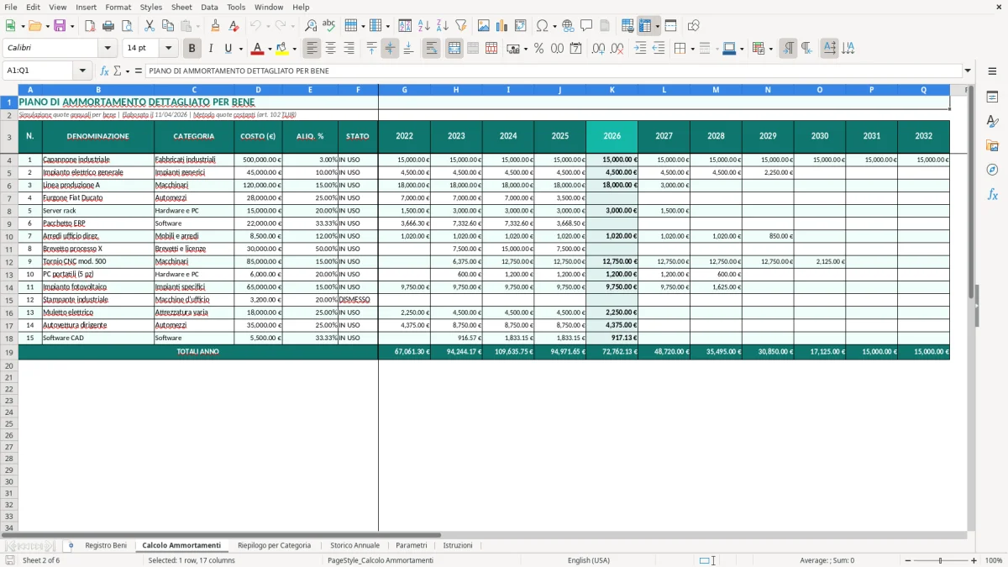Click Add Decimal Place icon
The image size is (1008, 567).
598,49
